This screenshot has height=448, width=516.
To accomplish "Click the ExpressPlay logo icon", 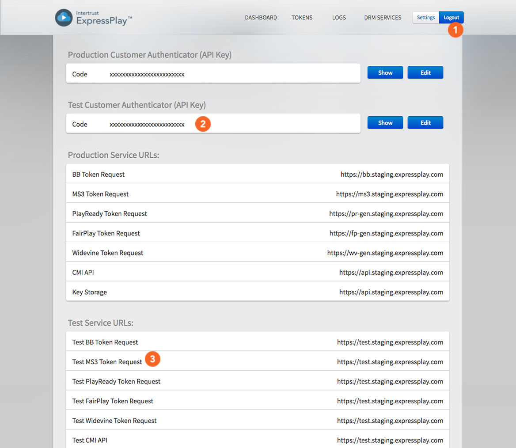I will [x=64, y=17].
